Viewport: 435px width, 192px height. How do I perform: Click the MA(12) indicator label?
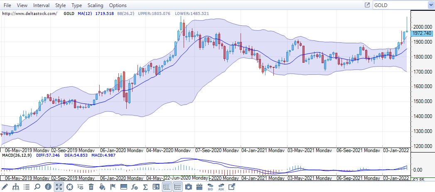[x=85, y=13]
